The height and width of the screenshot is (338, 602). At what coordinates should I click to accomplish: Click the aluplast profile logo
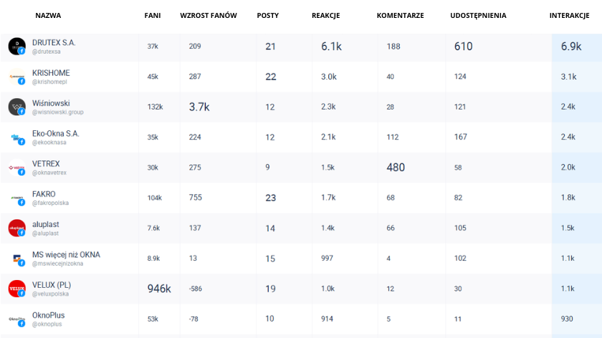[x=16, y=228]
